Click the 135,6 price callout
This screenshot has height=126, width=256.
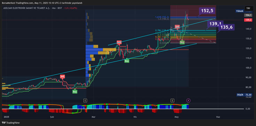[x=226, y=27]
